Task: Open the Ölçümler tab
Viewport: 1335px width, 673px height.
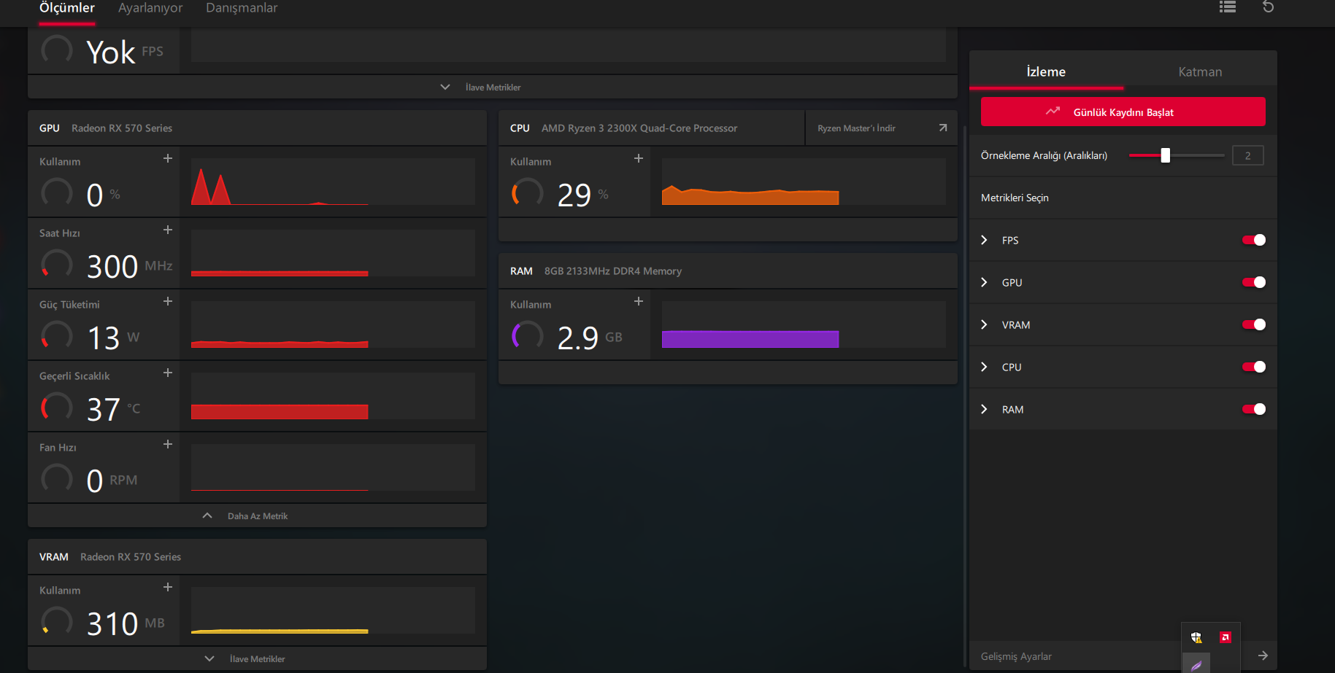Action: tap(67, 8)
